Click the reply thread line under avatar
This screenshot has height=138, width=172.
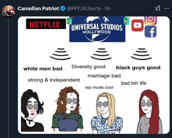[x=8, y=78]
